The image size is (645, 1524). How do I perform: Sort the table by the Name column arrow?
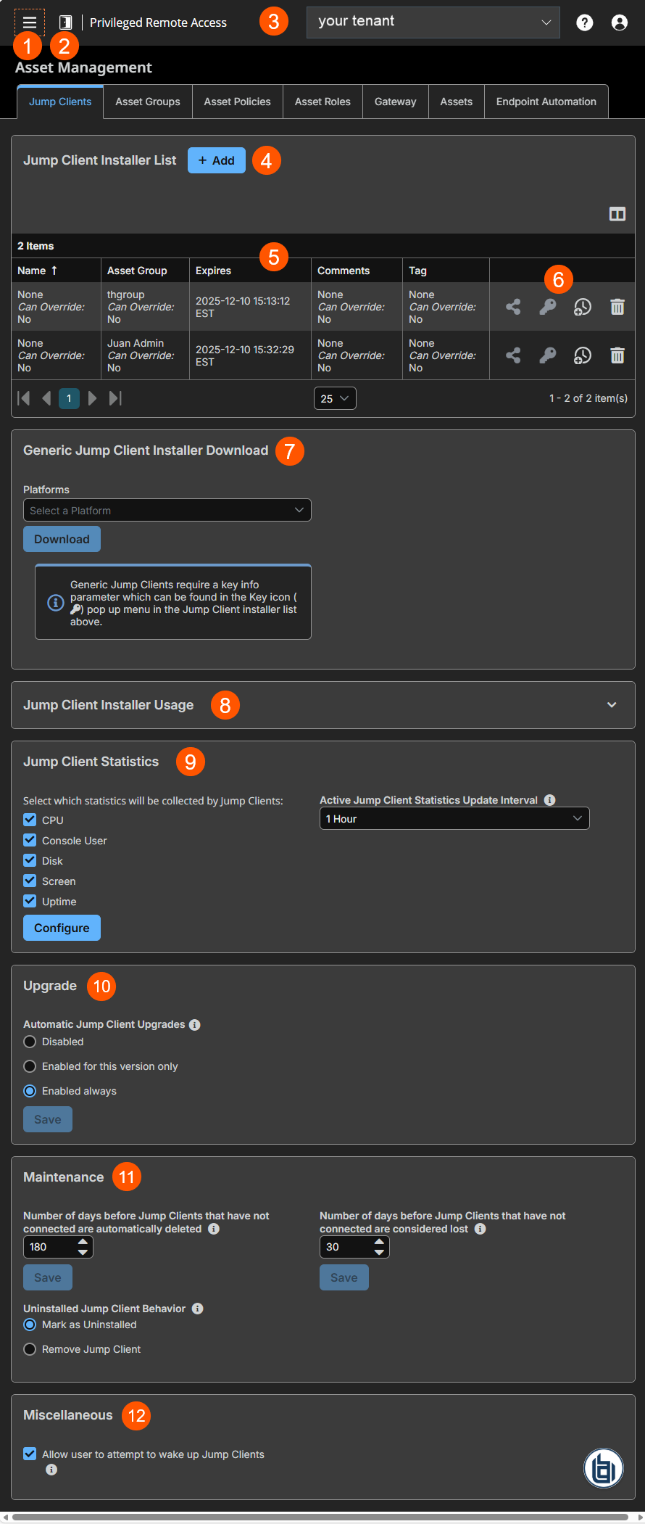point(54,271)
